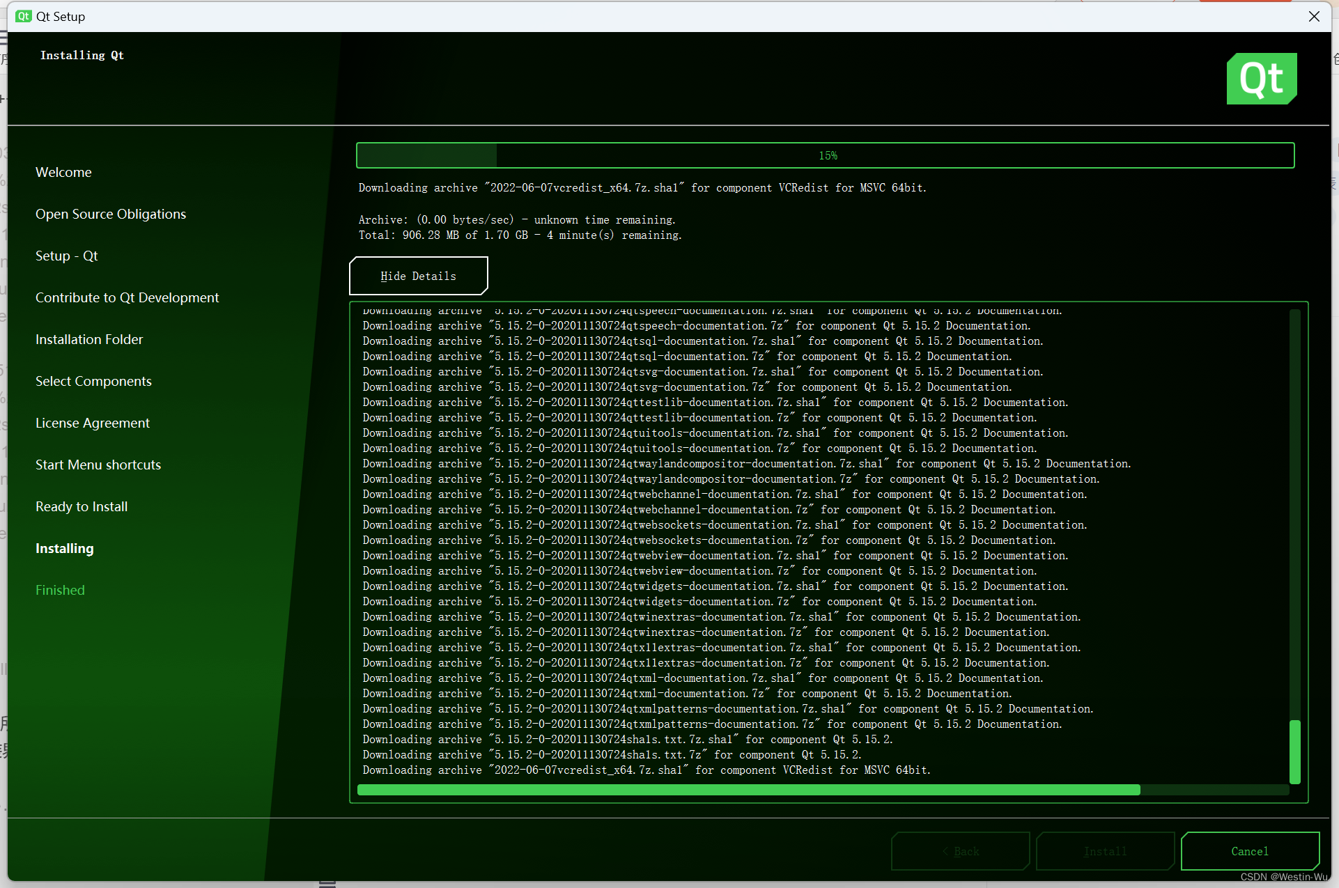Viewport: 1339px width, 888px height.
Task: Click log line qtwebchannel-documentation.7z.sha1
Action: click(x=725, y=494)
